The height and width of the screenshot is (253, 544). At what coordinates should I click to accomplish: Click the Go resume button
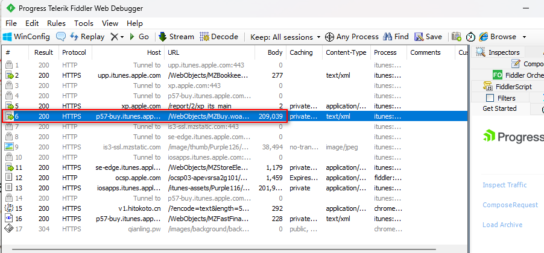[x=139, y=37]
